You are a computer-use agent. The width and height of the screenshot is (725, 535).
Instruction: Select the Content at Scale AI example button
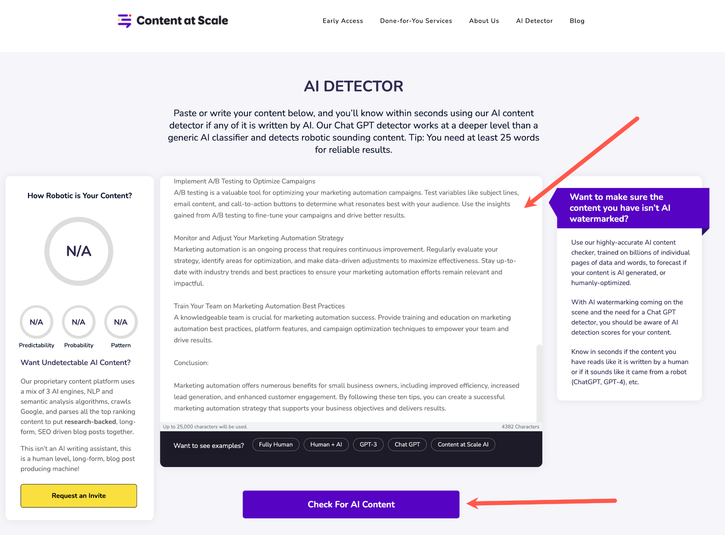click(x=463, y=444)
